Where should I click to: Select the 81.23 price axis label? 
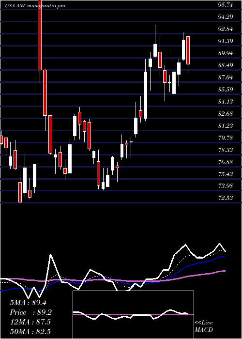(x=226, y=126)
